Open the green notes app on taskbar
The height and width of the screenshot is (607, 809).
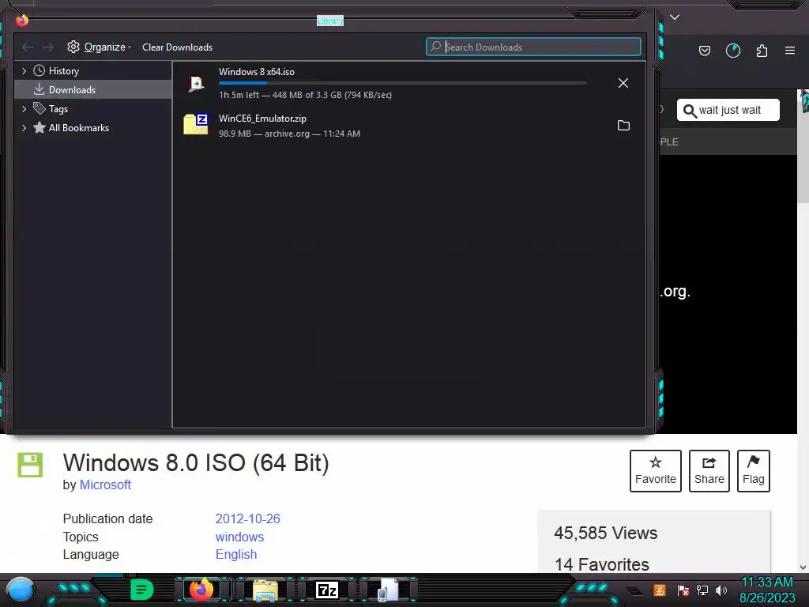coord(142,590)
